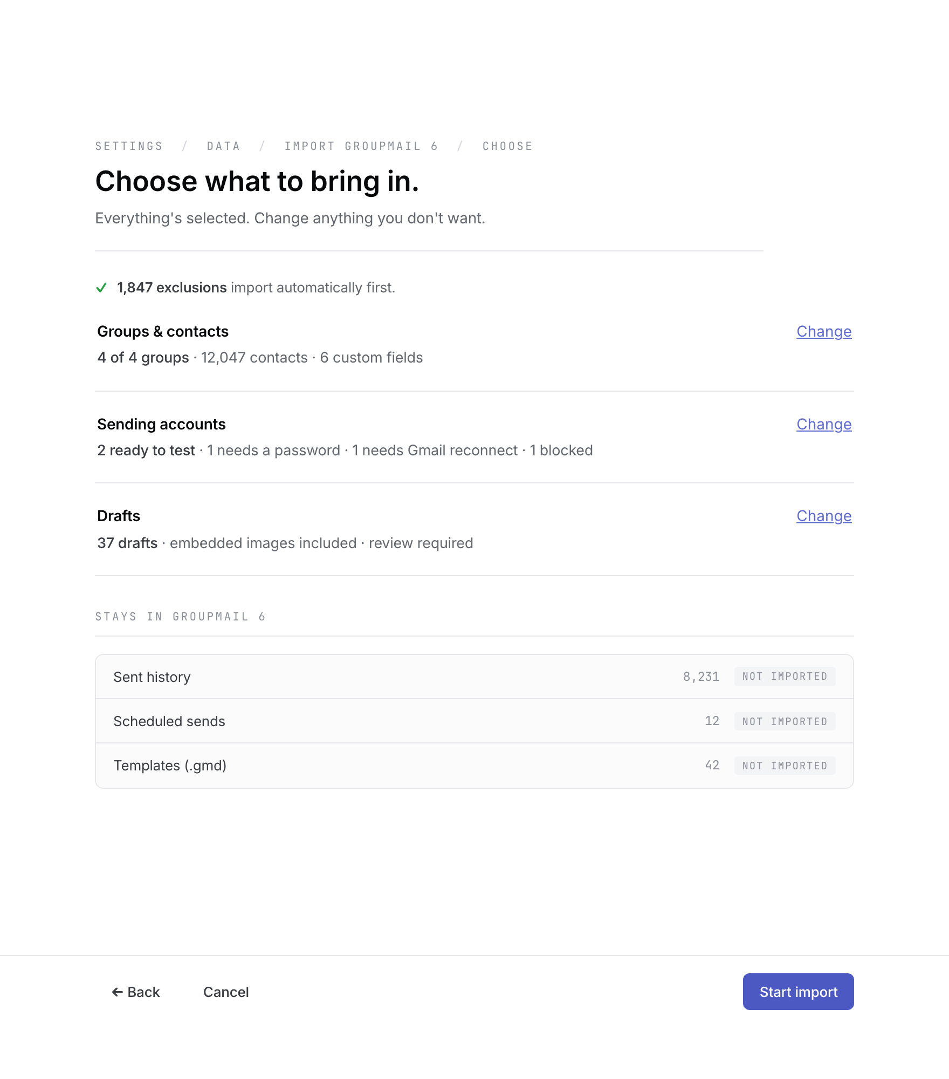The width and height of the screenshot is (949, 1079).
Task: Click Change for Sending accounts
Action: pyautogui.click(x=824, y=424)
